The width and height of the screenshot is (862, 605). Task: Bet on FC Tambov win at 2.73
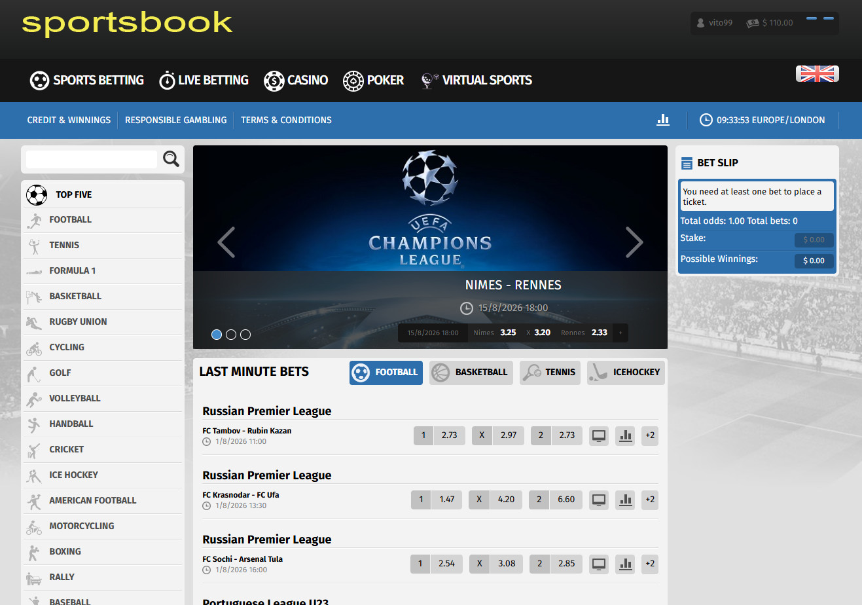(x=439, y=435)
